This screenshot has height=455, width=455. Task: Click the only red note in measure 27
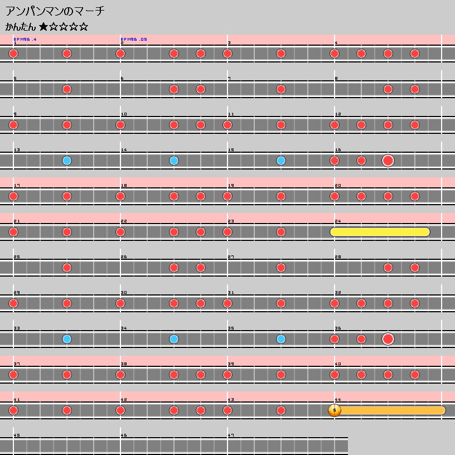(281, 268)
